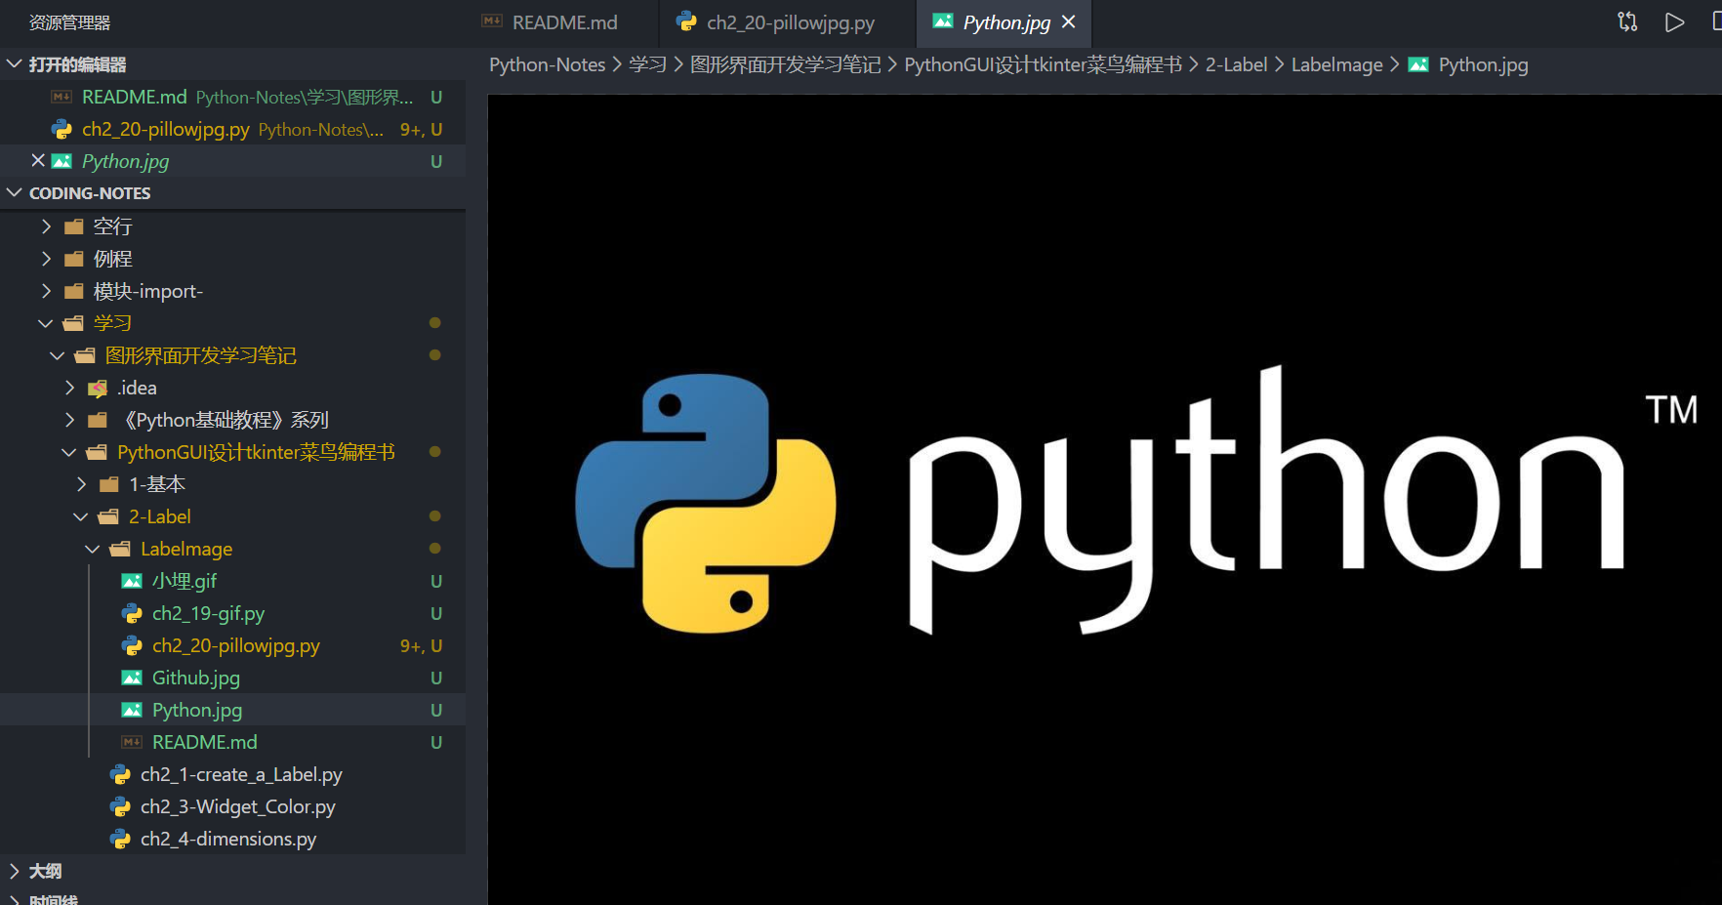Click the 空行 folder icon
This screenshot has height=905, width=1722.
point(74,226)
